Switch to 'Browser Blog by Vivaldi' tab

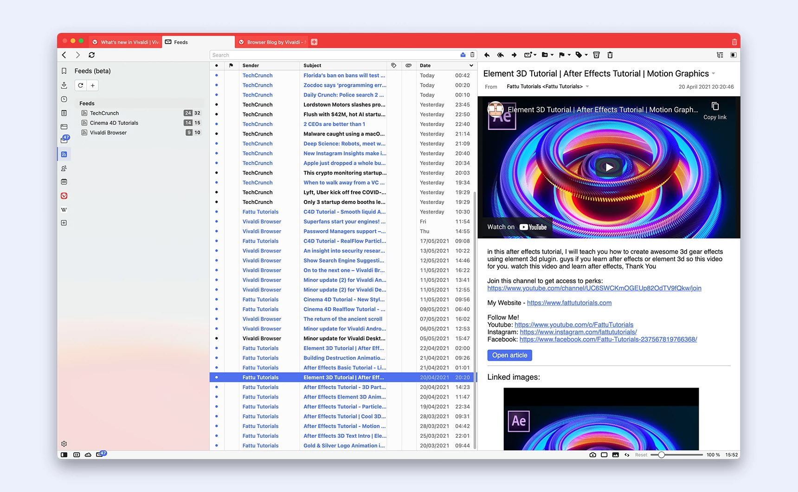click(272, 42)
